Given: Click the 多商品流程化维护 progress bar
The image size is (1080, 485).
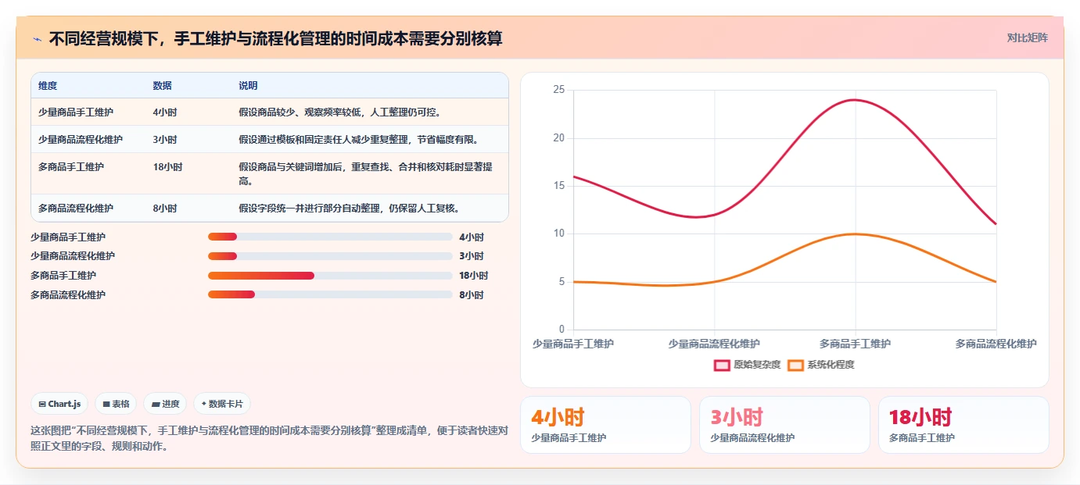Looking at the screenshot, I should click(330, 294).
